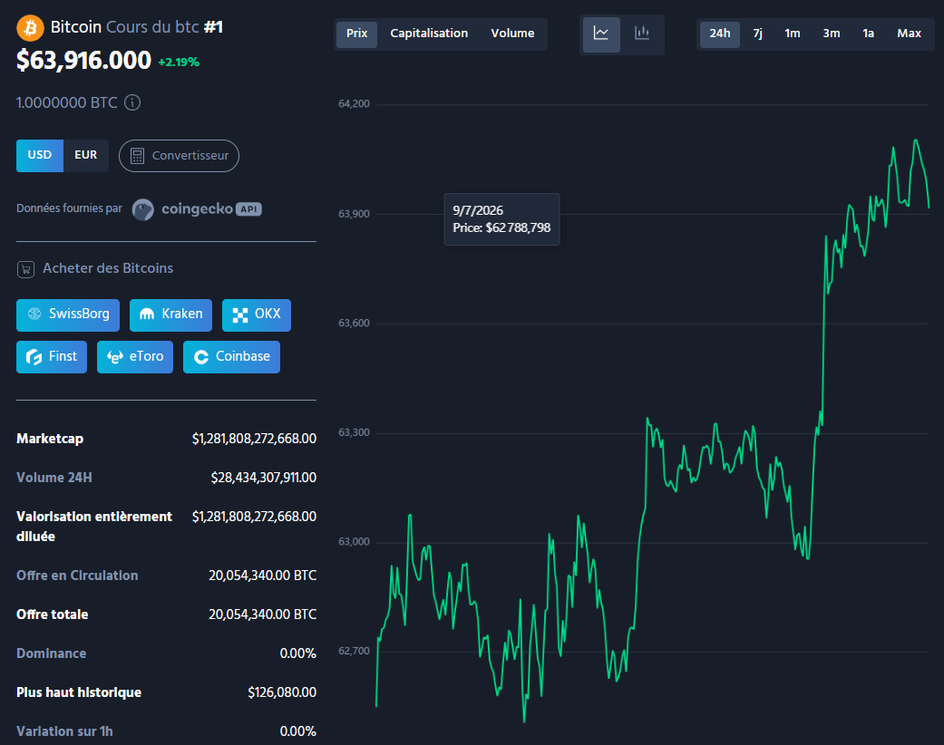944x745 pixels.
Task: Open the CoinGecko API logo link
Action: click(x=197, y=209)
